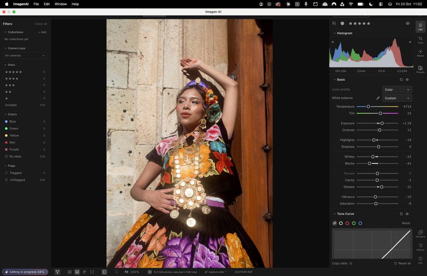Click the flag icon above the histogram
Viewport: 427px width, 276px height.
click(x=334, y=23)
